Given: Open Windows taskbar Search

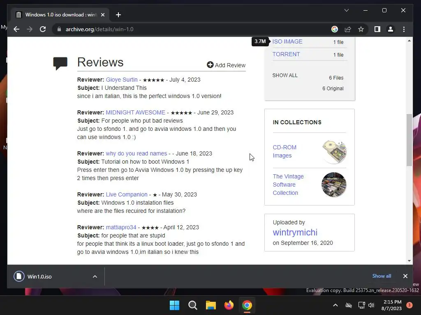Looking at the screenshot, I should point(193,305).
